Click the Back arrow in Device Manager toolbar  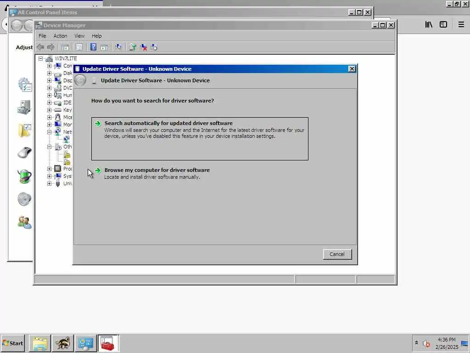click(40, 47)
